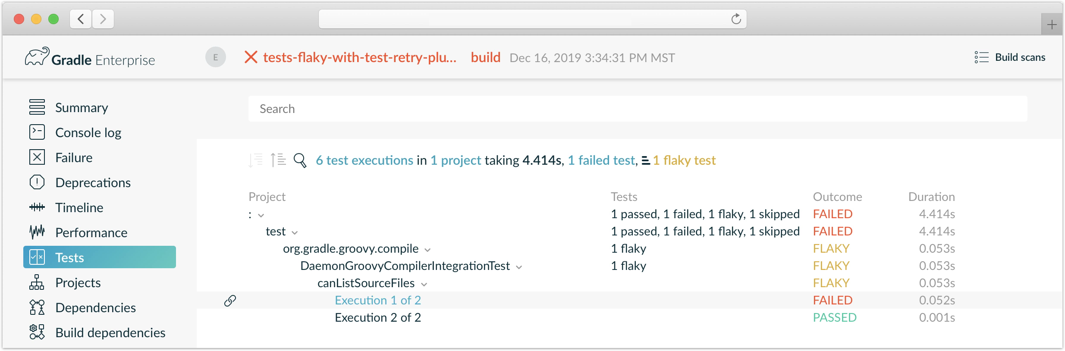Image resolution: width=1065 pixels, height=351 pixels.
Task: Collapse DaemonGroovyCompilerIntegrationTest class chevron
Action: coord(519,267)
